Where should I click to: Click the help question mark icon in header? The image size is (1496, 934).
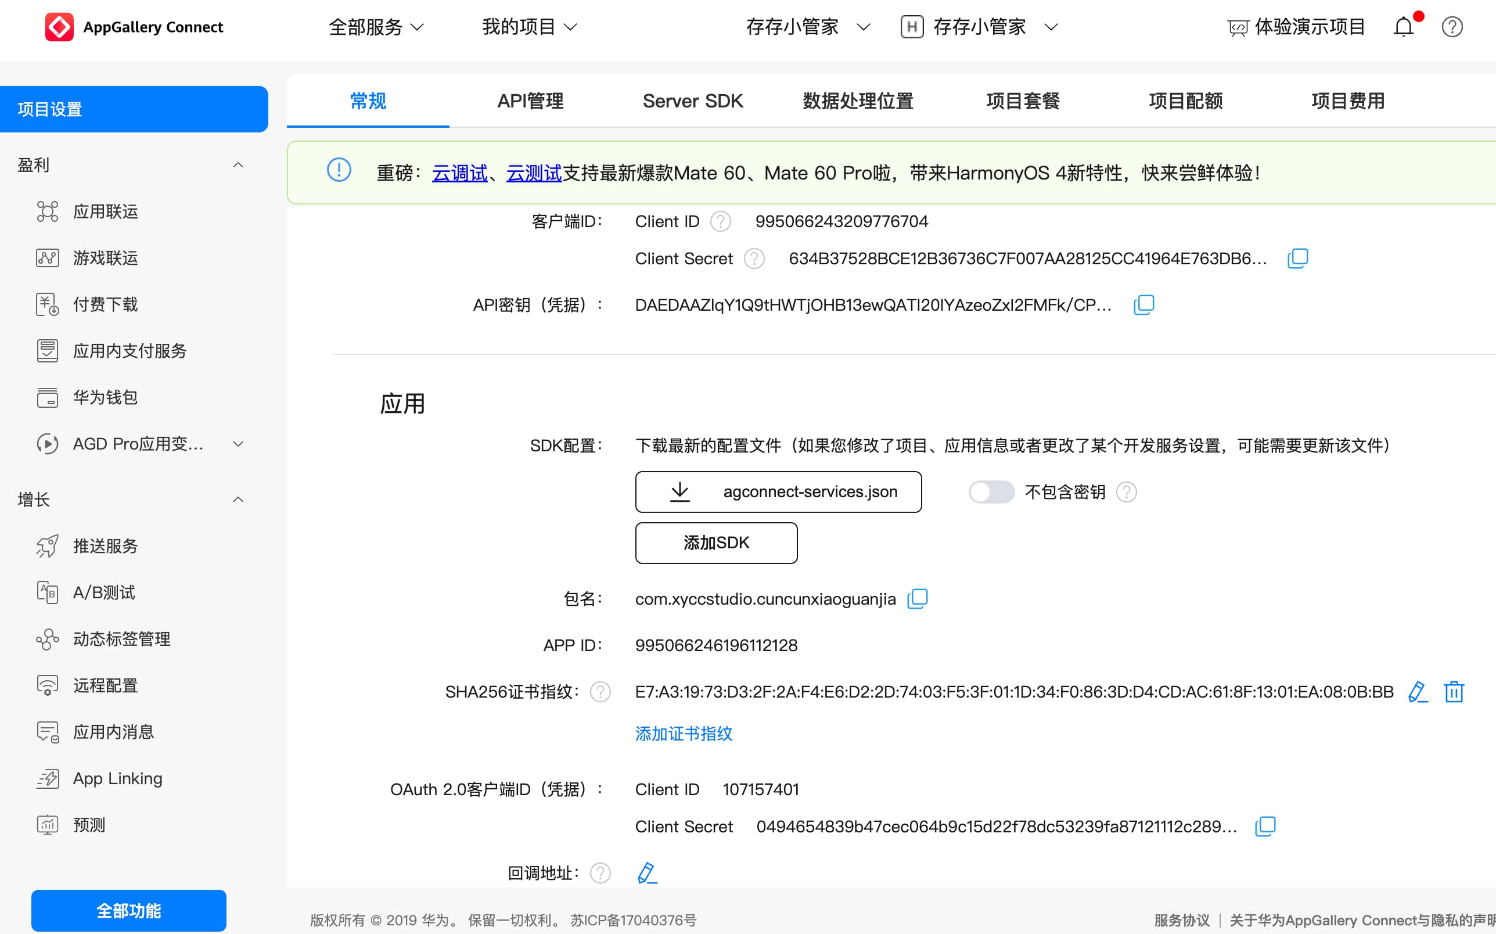1451,27
